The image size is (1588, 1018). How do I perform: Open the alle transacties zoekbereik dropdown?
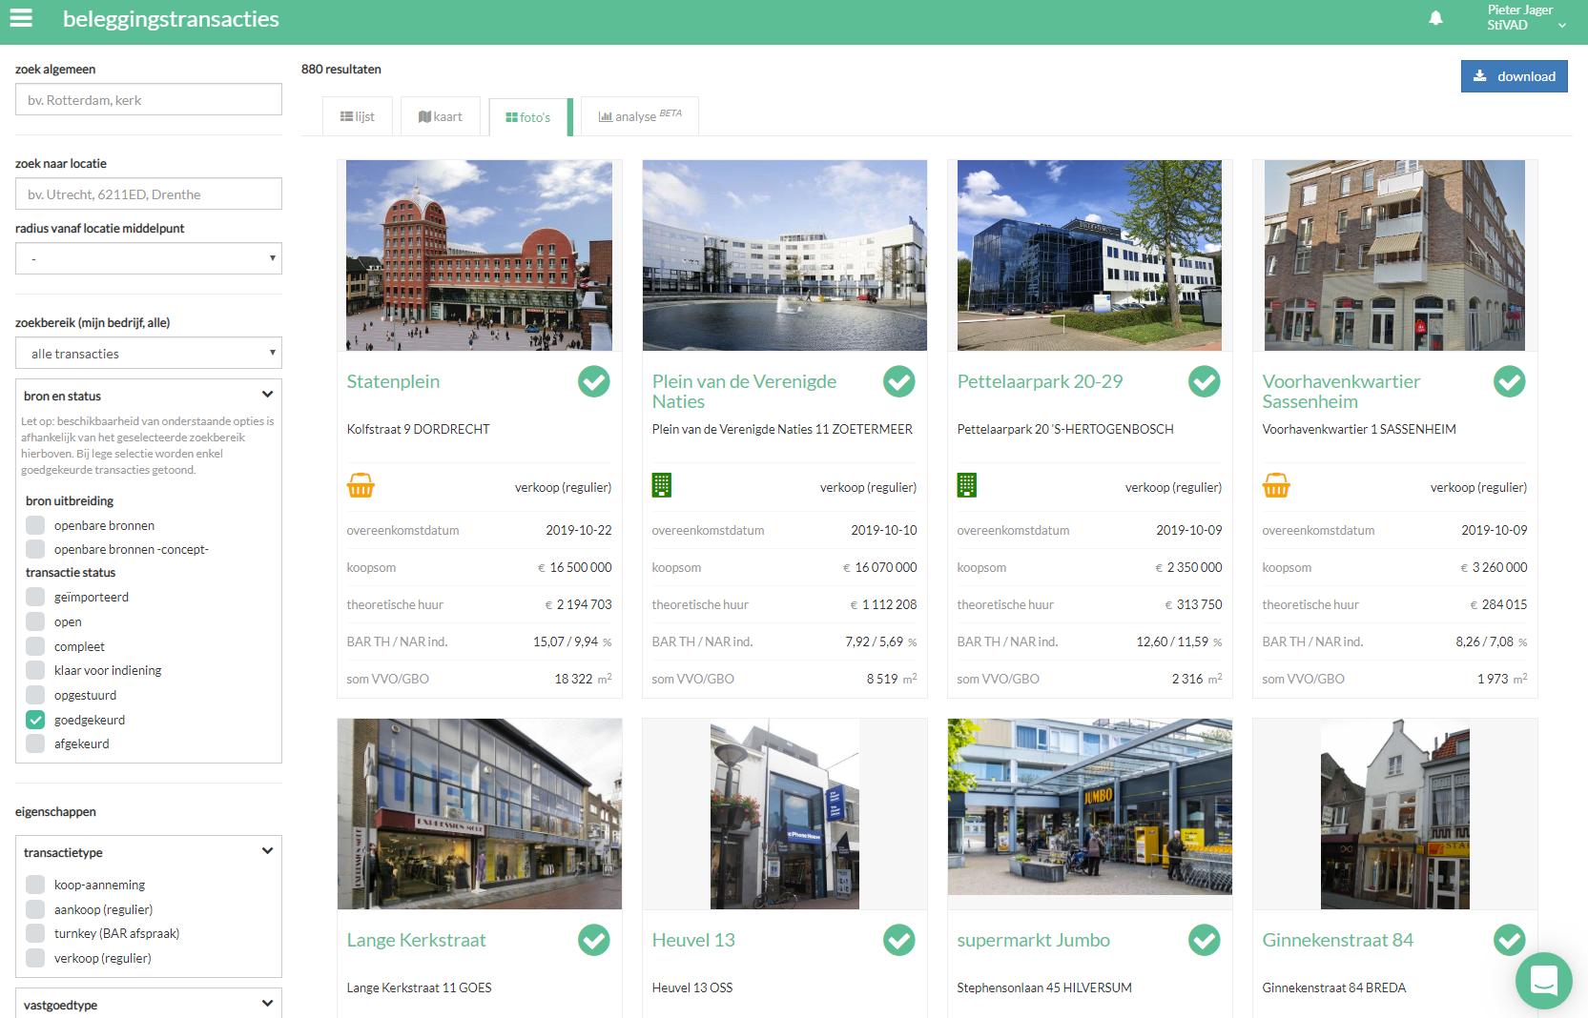pyautogui.click(x=149, y=354)
